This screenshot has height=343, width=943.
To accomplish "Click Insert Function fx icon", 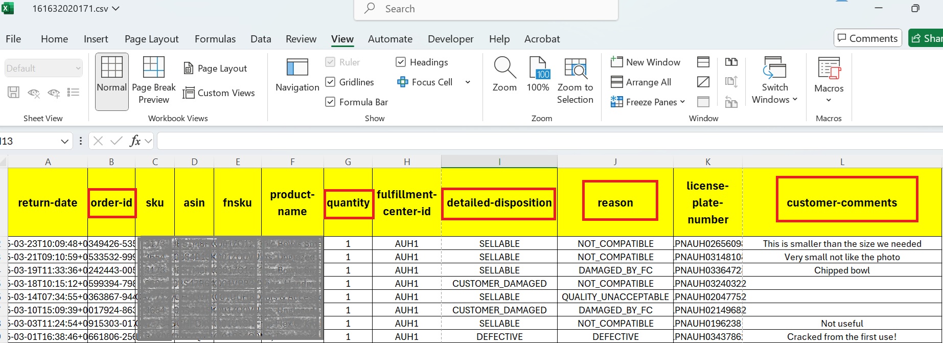I will [x=135, y=141].
